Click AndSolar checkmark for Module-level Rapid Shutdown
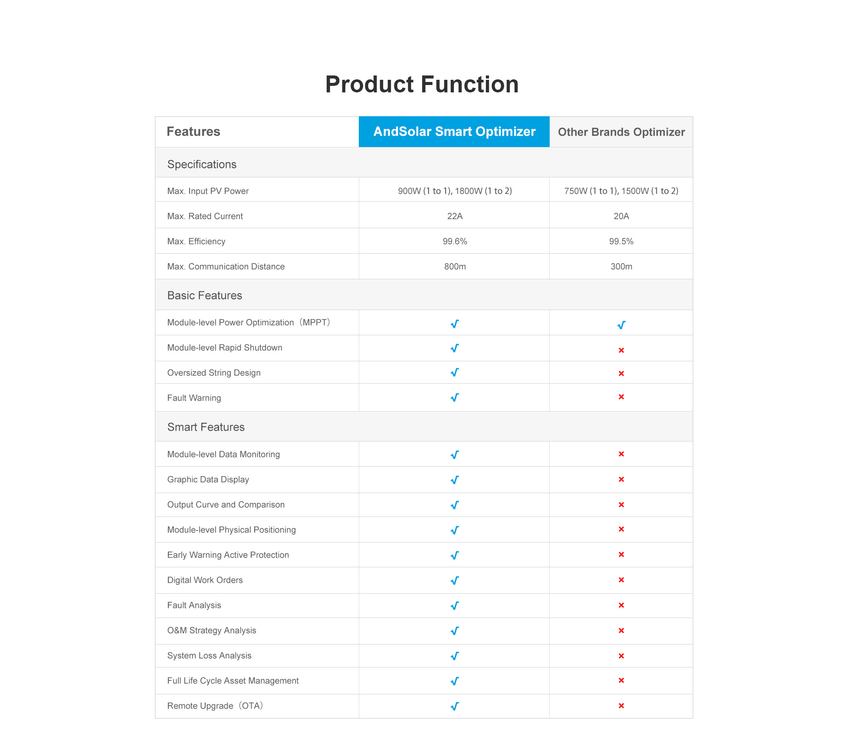Viewport: 846px width, 749px height. (x=455, y=348)
